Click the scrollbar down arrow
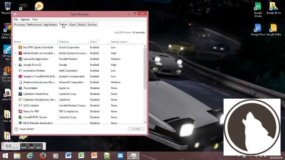Screen dimensions: 285x160 click(x=145, y=122)
